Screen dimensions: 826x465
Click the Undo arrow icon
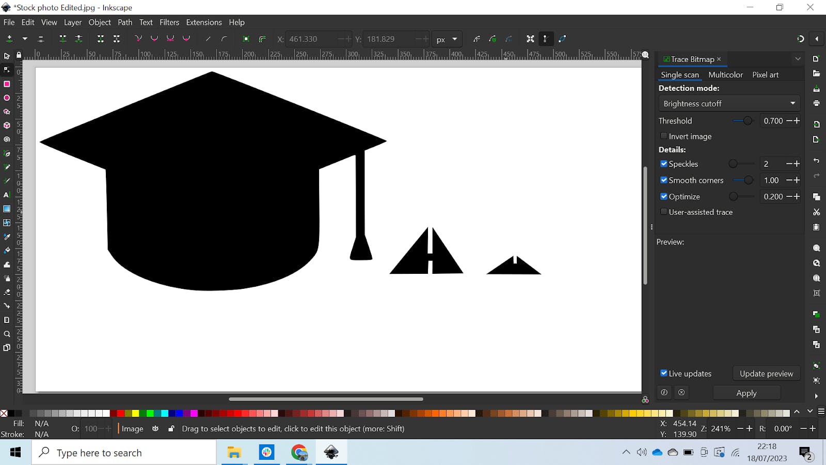[x=816, y=161]
